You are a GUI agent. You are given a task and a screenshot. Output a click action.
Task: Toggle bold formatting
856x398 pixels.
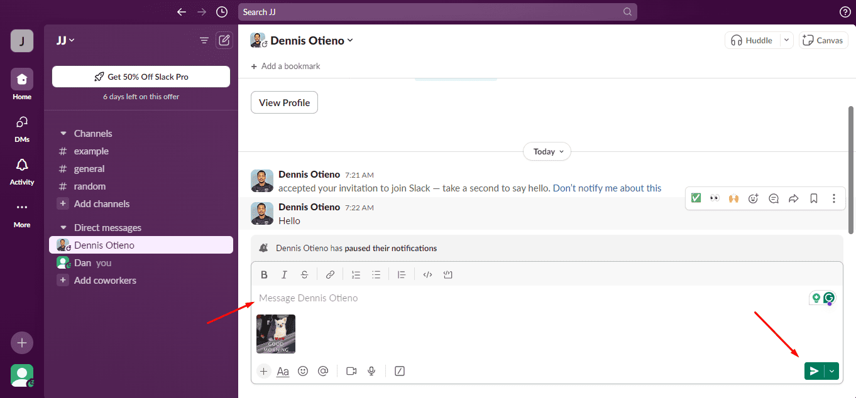[x=264, y=274]
